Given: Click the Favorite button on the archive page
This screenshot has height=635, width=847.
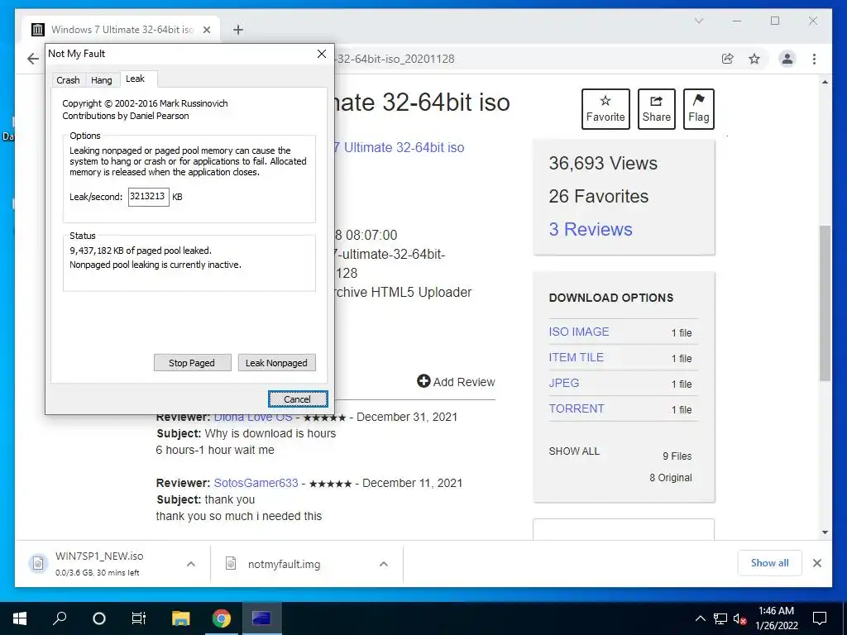Looking at the screenshot, I should [x=605, y=109].
